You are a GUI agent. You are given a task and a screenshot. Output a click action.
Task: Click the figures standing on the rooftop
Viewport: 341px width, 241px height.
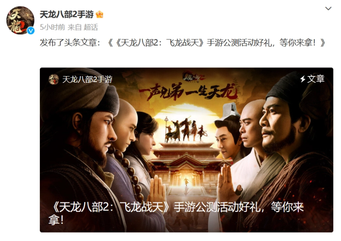click(x=185, y=130)
